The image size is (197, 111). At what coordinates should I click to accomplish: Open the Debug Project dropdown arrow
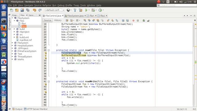point(96,10)
